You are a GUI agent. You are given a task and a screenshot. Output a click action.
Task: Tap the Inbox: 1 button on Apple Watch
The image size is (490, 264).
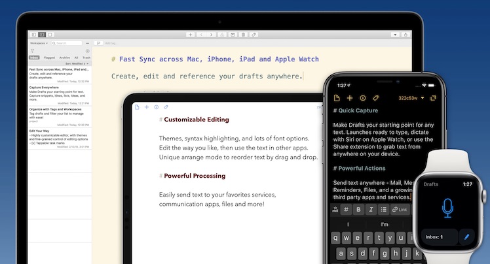[435, 237]
